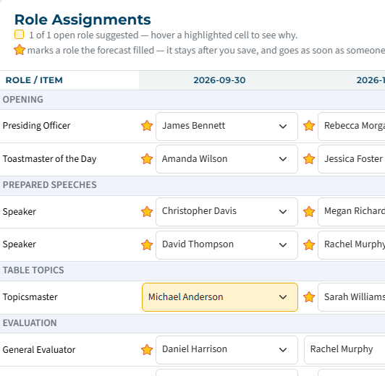Click the Role Assignments heading

coord(82,20)
